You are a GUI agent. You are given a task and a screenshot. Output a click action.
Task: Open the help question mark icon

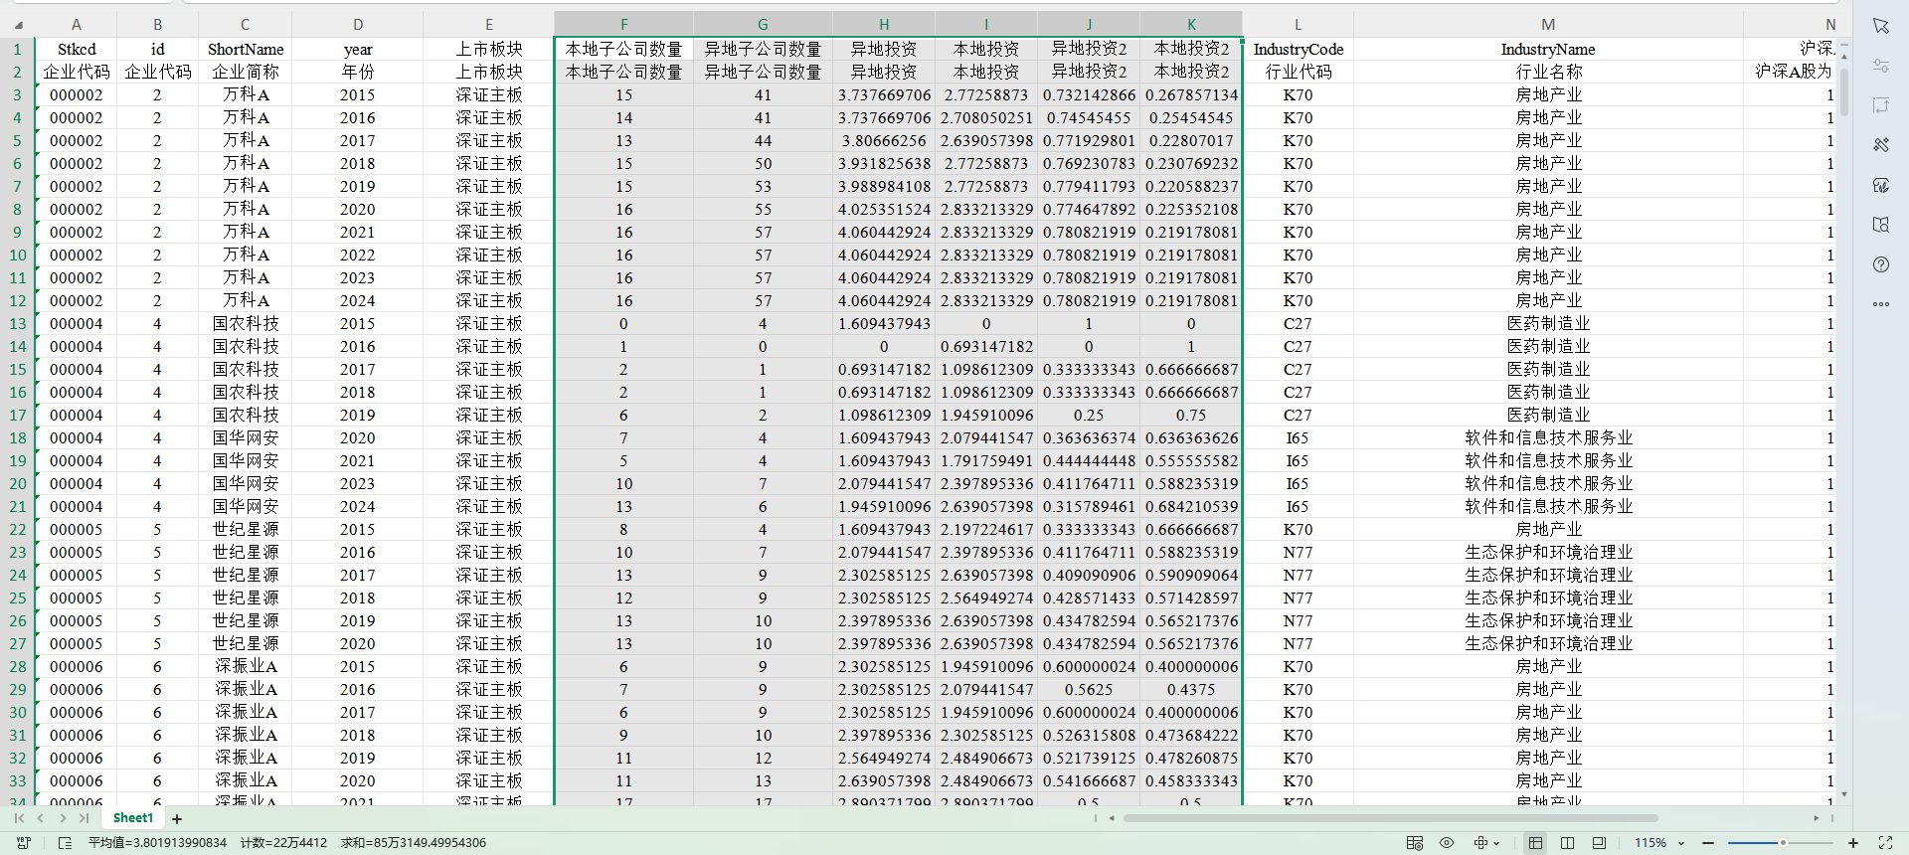tap(1881, 264)
